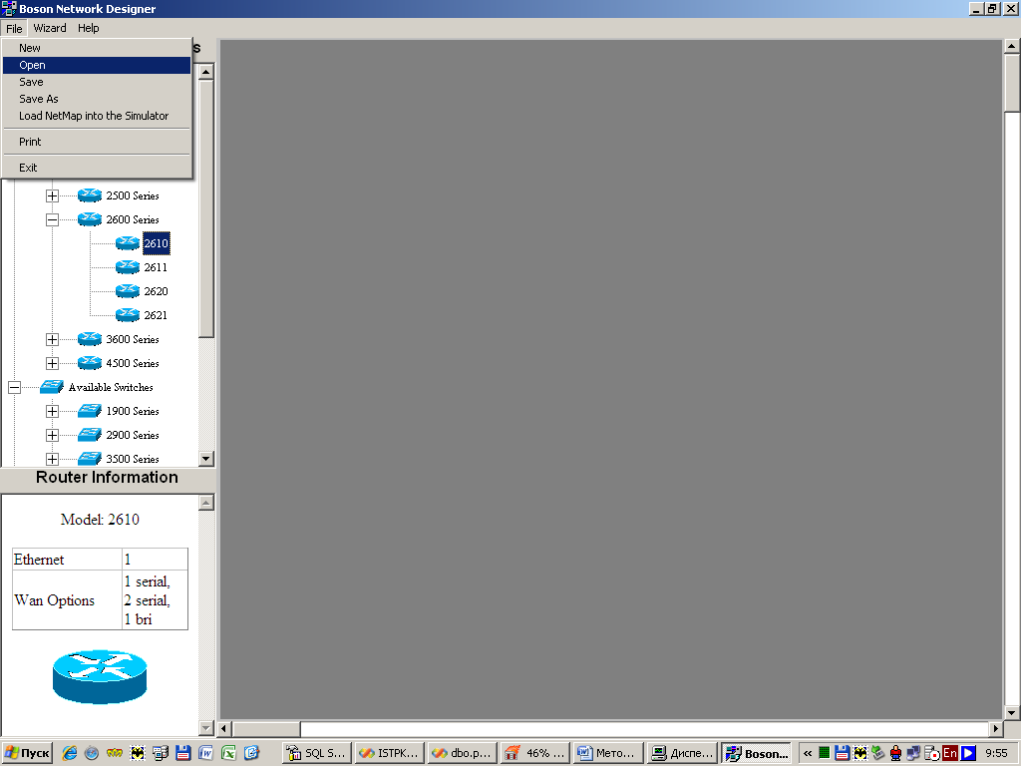Click the 2500 Series router icon
This screenshot has width=1021, height=766.
coord(90,195)
